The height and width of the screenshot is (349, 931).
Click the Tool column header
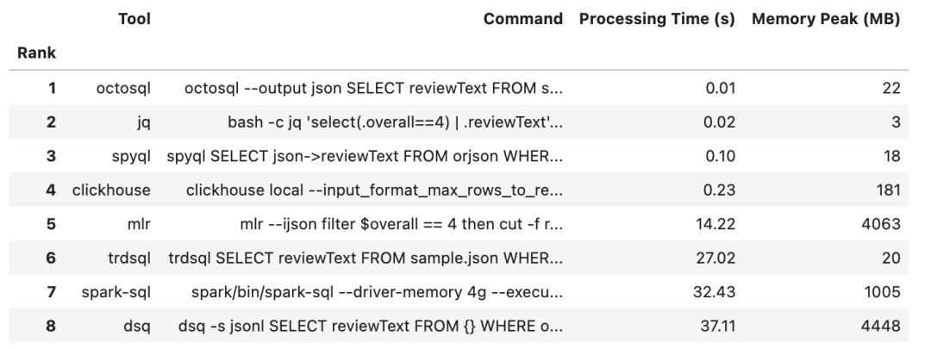(x=134, y=18)
